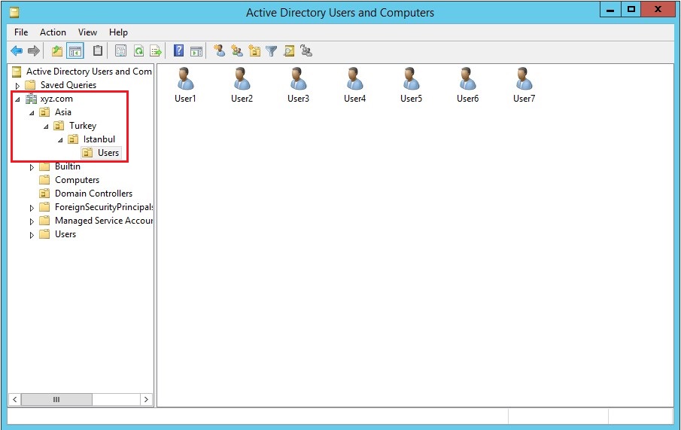Close the Active Directory window
Image resolution: width=681 pixels, height=430 pixels.
658,10
